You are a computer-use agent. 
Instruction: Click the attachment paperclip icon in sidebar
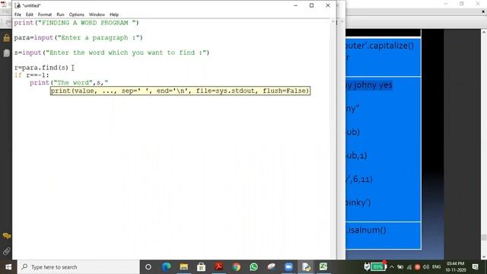click(6, 251)
